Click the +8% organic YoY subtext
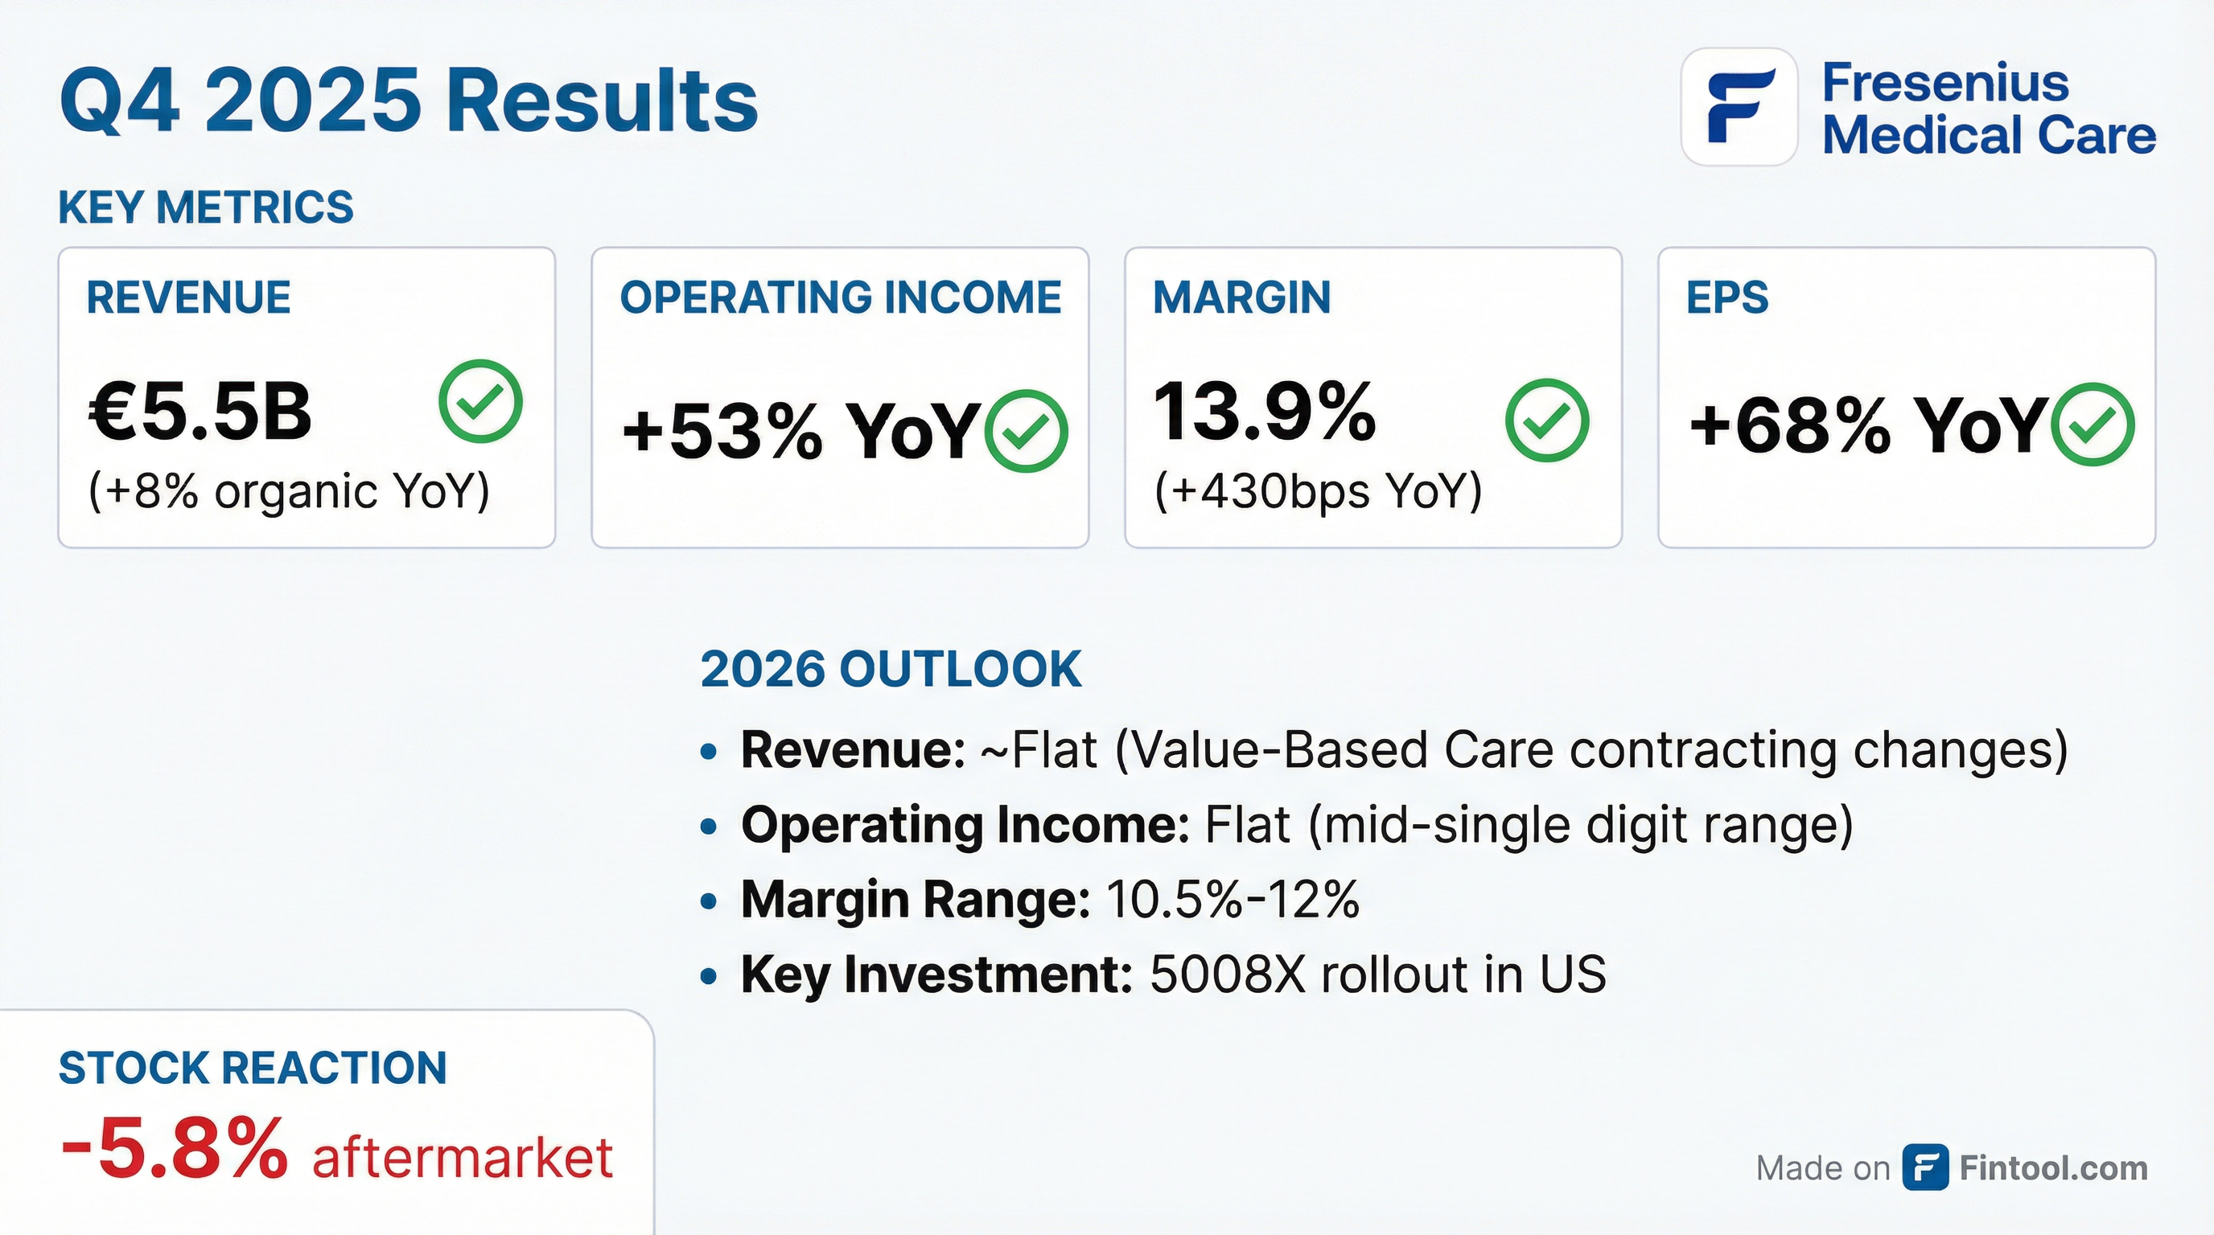This screenshot has height=1235, width=2214. click(289, 491)
